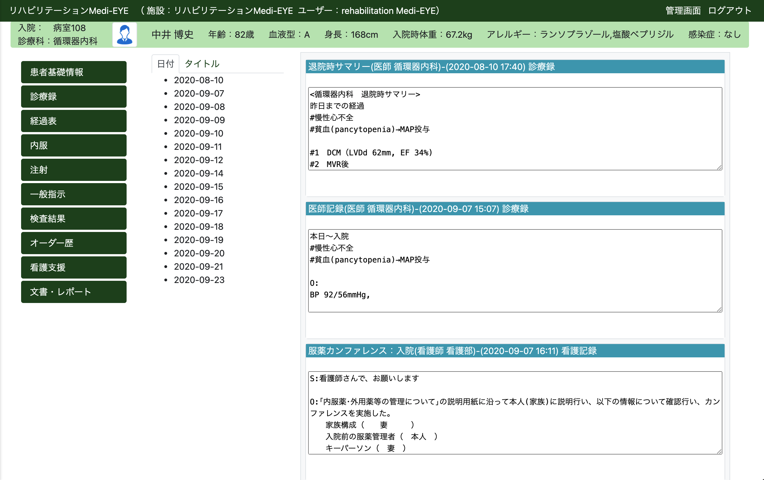Click the 退院時サマリー blue header bar
The height and width of the screenshot is (480, 764).
pos(515,67)
